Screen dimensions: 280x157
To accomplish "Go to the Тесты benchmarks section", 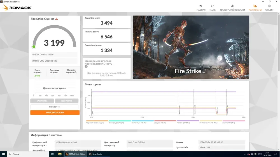I will click(x=213, y=8).
